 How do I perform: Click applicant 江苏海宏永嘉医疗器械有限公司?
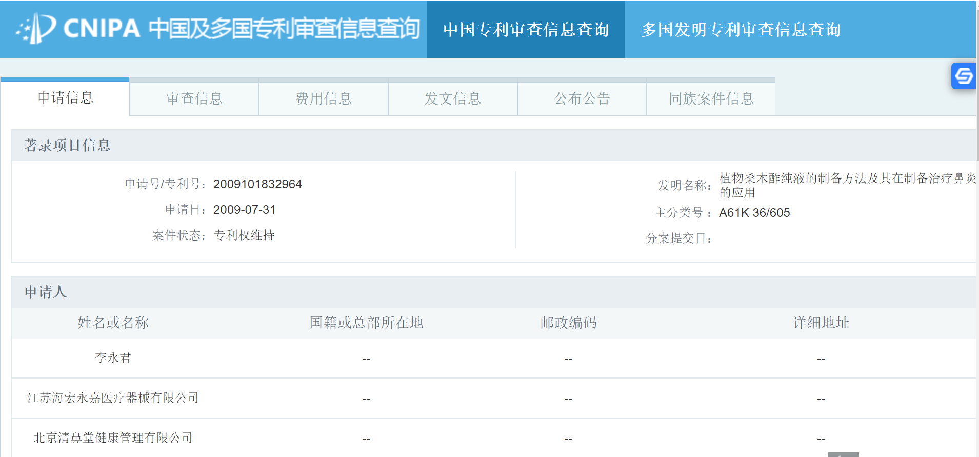[113, 398]
